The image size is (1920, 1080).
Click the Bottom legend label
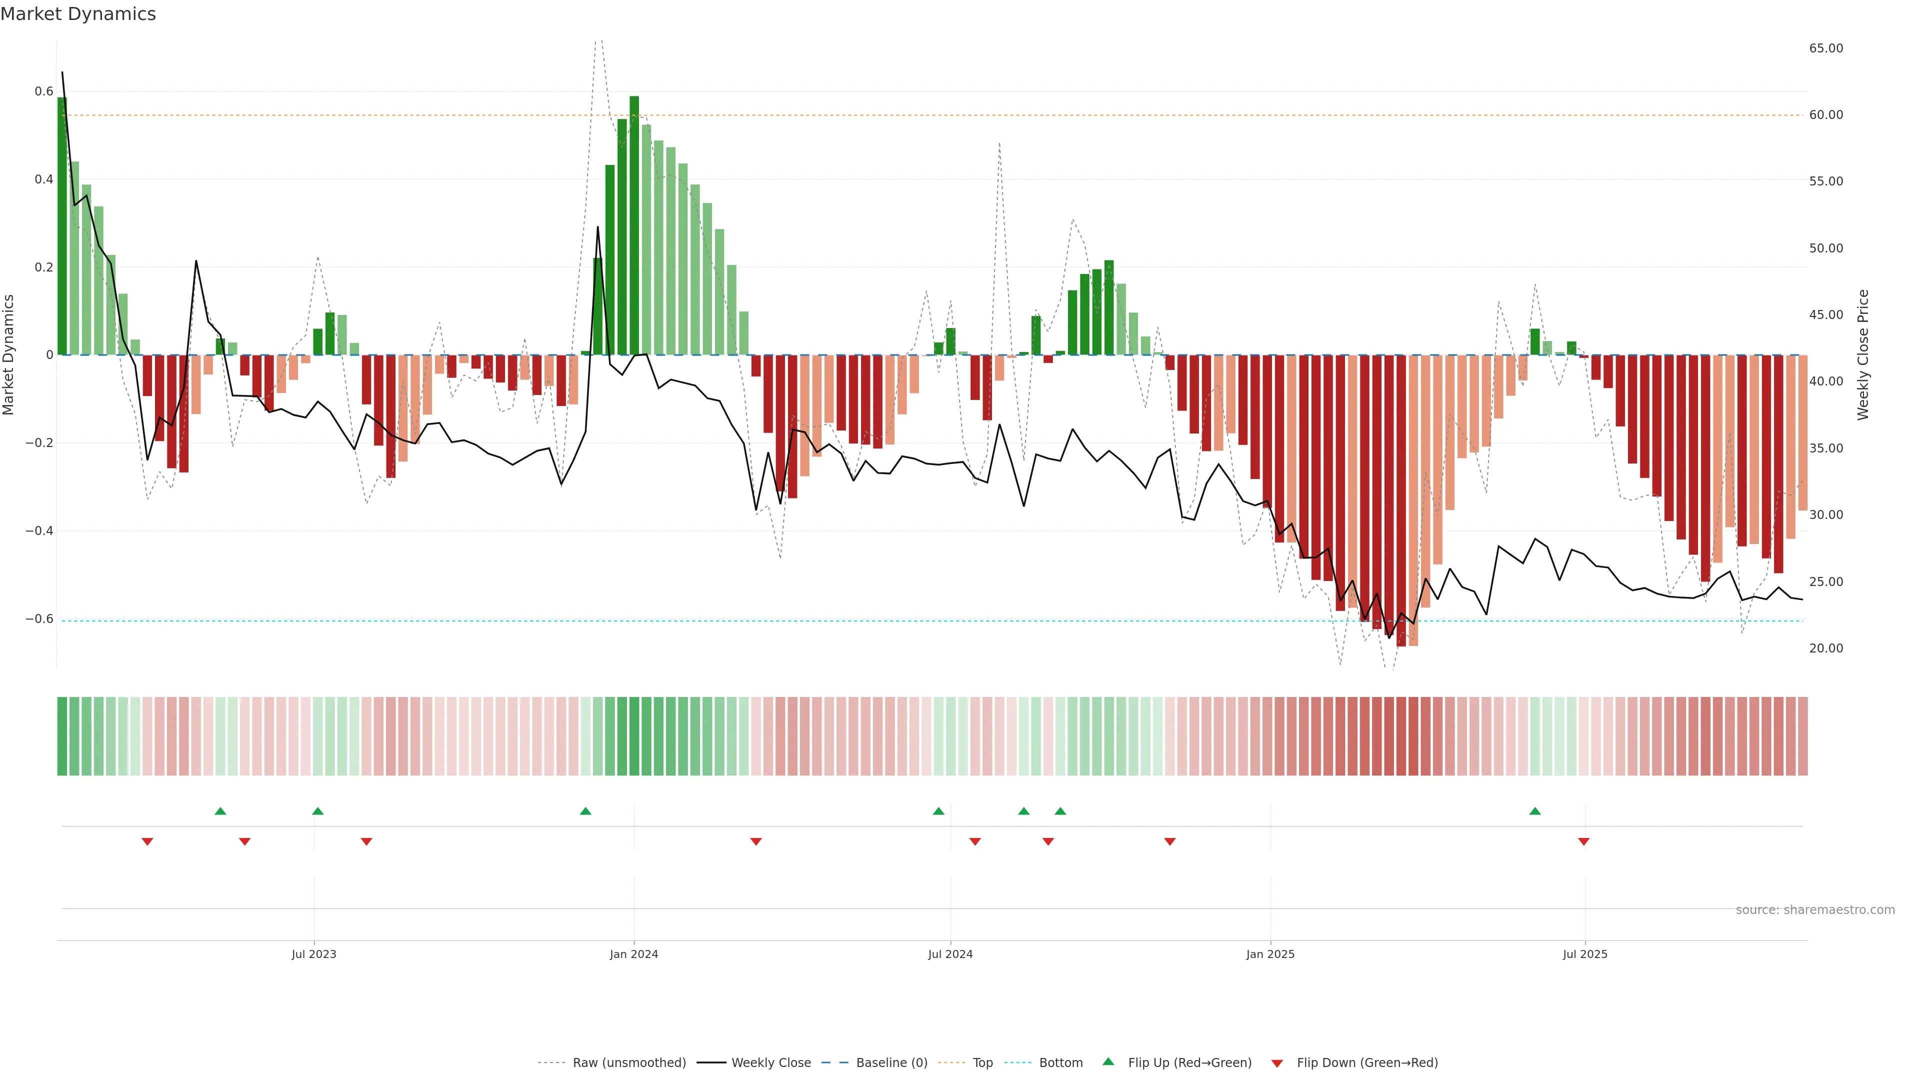pyautogui.click(x=1060, y=1063)
